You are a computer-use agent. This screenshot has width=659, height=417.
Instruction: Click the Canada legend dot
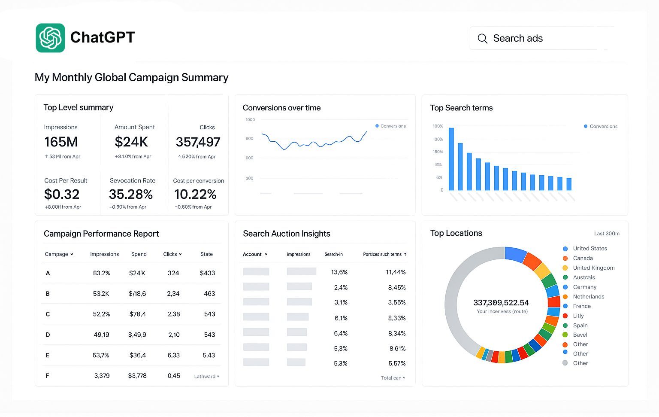pos(565,258)
